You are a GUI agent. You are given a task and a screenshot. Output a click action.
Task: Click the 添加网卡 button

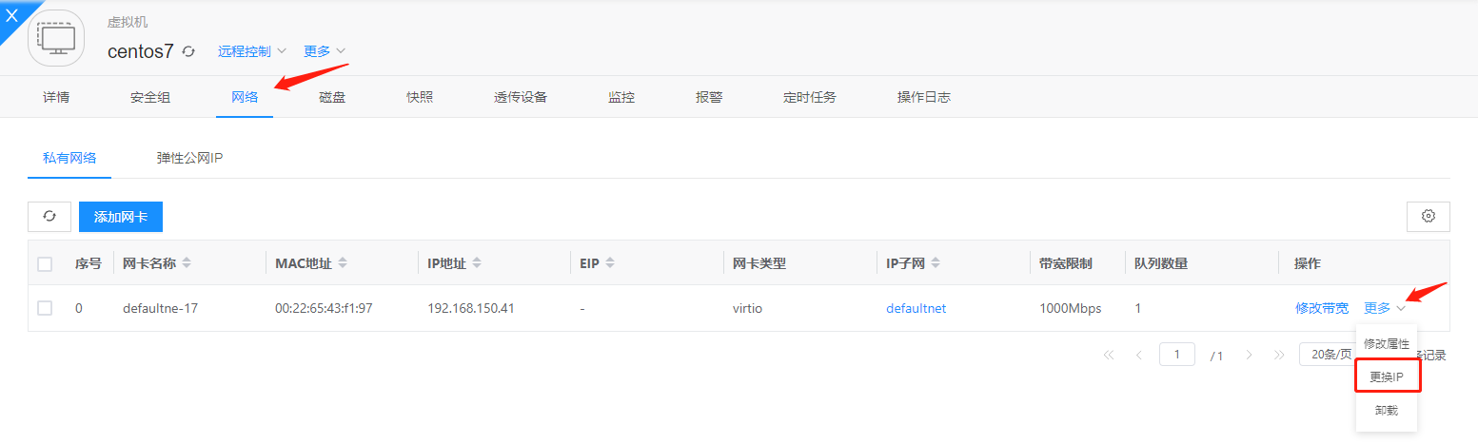coord(121,217)
